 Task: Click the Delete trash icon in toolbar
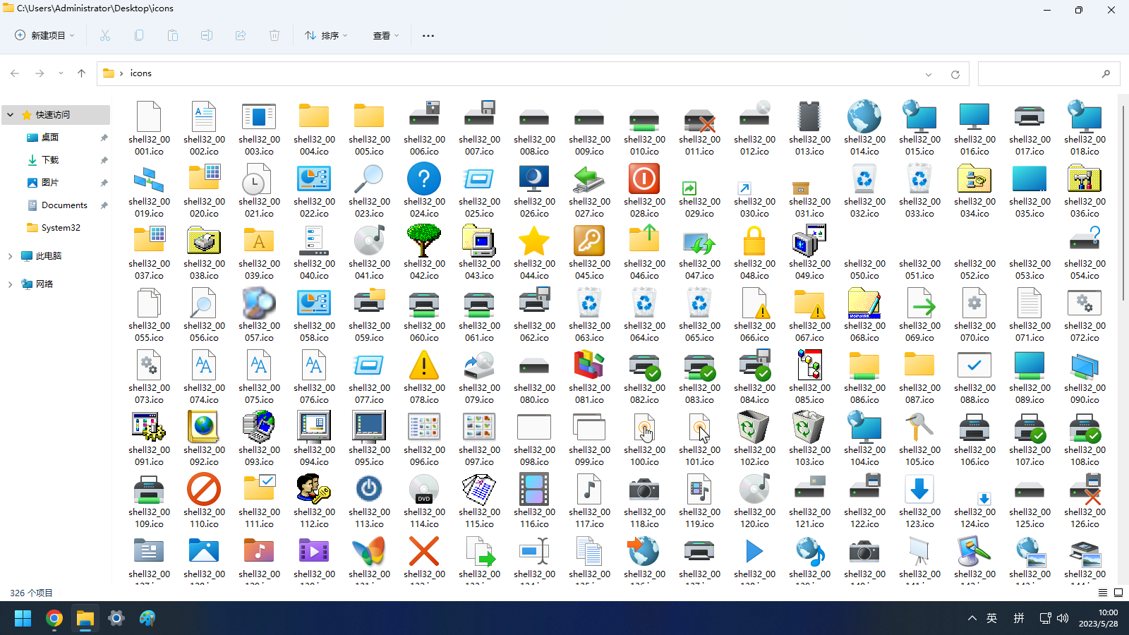pyautogui.click(x=274, y=35)
